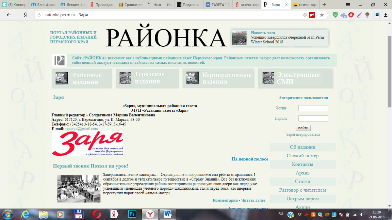Bookmark the page with the star icon
Screen dimensions: 392x220
tap(322, 15)
